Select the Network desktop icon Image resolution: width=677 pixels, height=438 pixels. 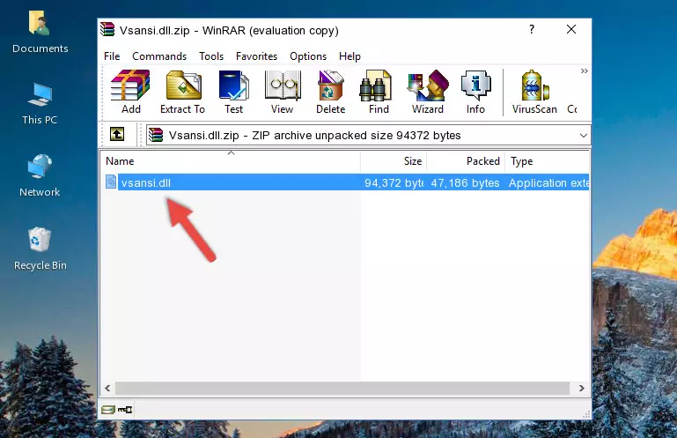click(40, 175)
